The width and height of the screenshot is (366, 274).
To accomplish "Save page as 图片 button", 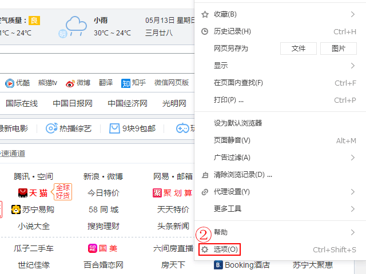I will (339, 49).
